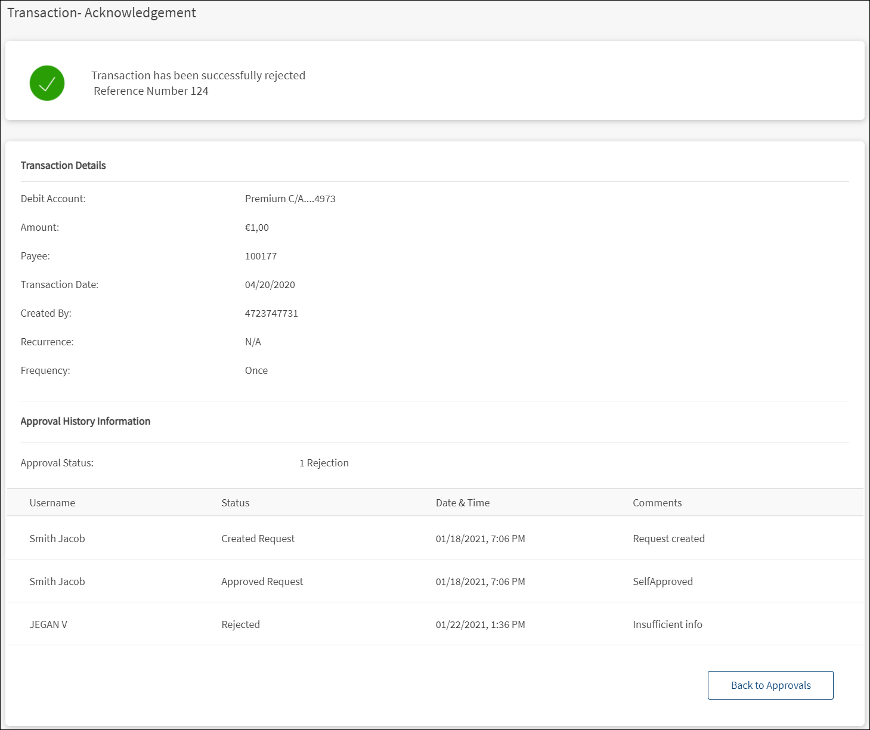Click Smith Jacob in Created Request row
The image size is (870, 730).
[x=57, y=539]
